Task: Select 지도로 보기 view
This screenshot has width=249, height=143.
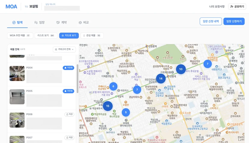Action: [69, 36]
